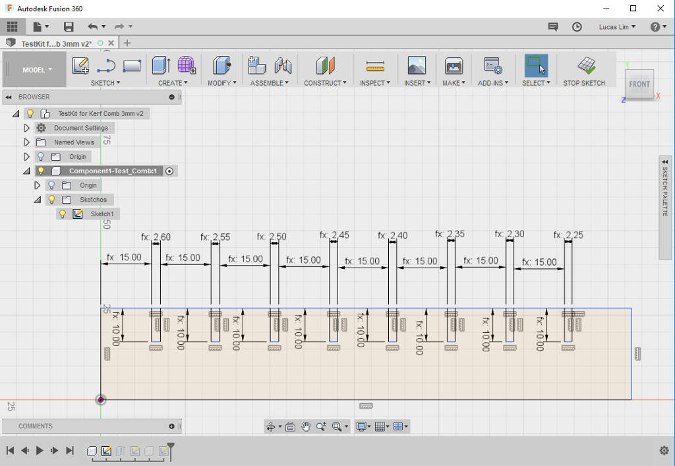This screenshot has height=466, width=675.
Task: Click the Select tool icon
Action: point(536,65)
